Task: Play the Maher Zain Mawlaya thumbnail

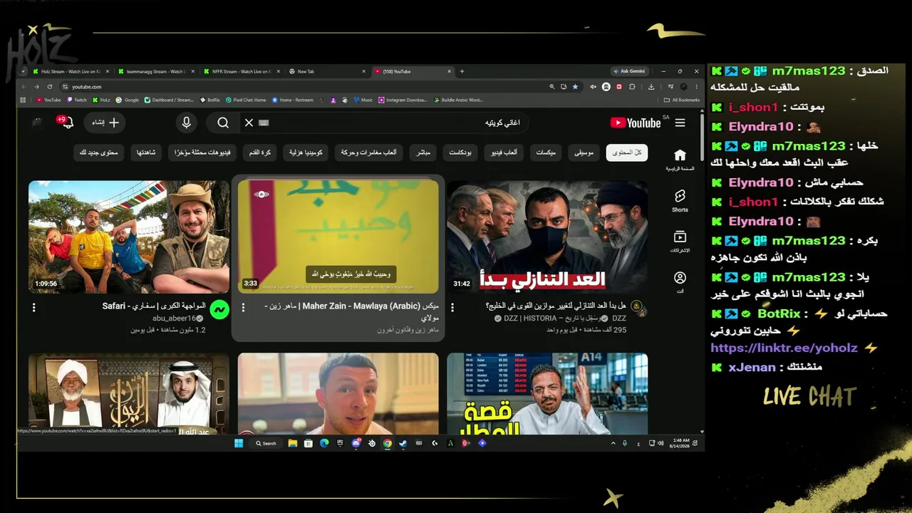Action: coord(338,236)
